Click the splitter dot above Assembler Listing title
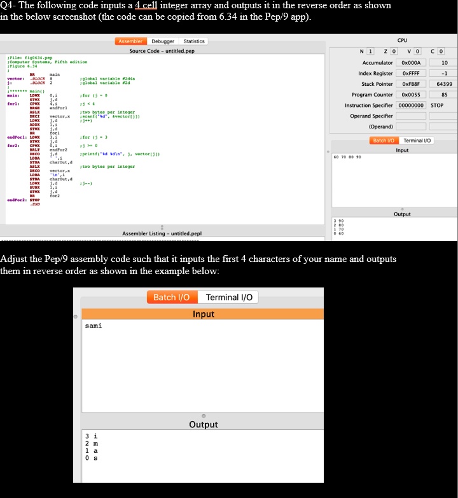Viewport: 458px width, 498px height. click(x=162, y=228)
